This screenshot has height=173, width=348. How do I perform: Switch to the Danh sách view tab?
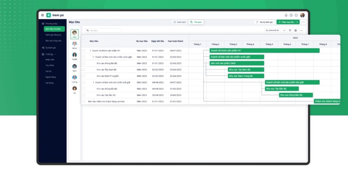point(180,22)
